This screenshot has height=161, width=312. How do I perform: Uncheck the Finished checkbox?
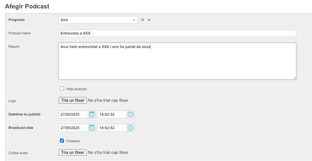(62, 141)
